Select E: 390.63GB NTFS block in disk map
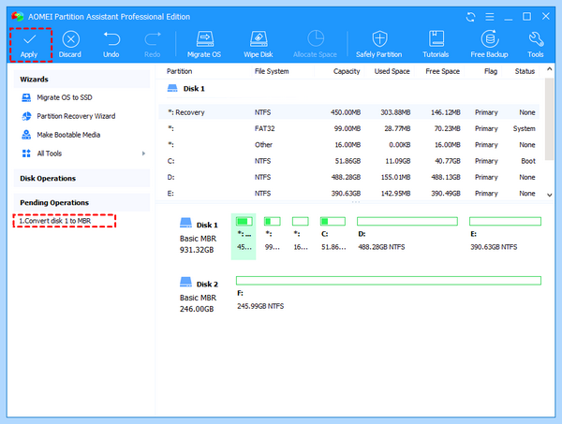562x424 pixels. point(505,233)
